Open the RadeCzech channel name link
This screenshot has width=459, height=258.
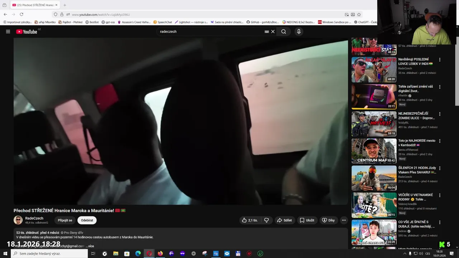(x=34, y=218)
